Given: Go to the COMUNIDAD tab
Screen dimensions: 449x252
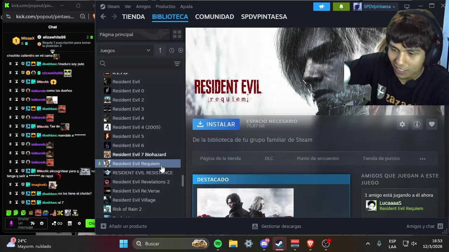Looking at the screenshot, I should pyautogui.click(x=214, y=16).
